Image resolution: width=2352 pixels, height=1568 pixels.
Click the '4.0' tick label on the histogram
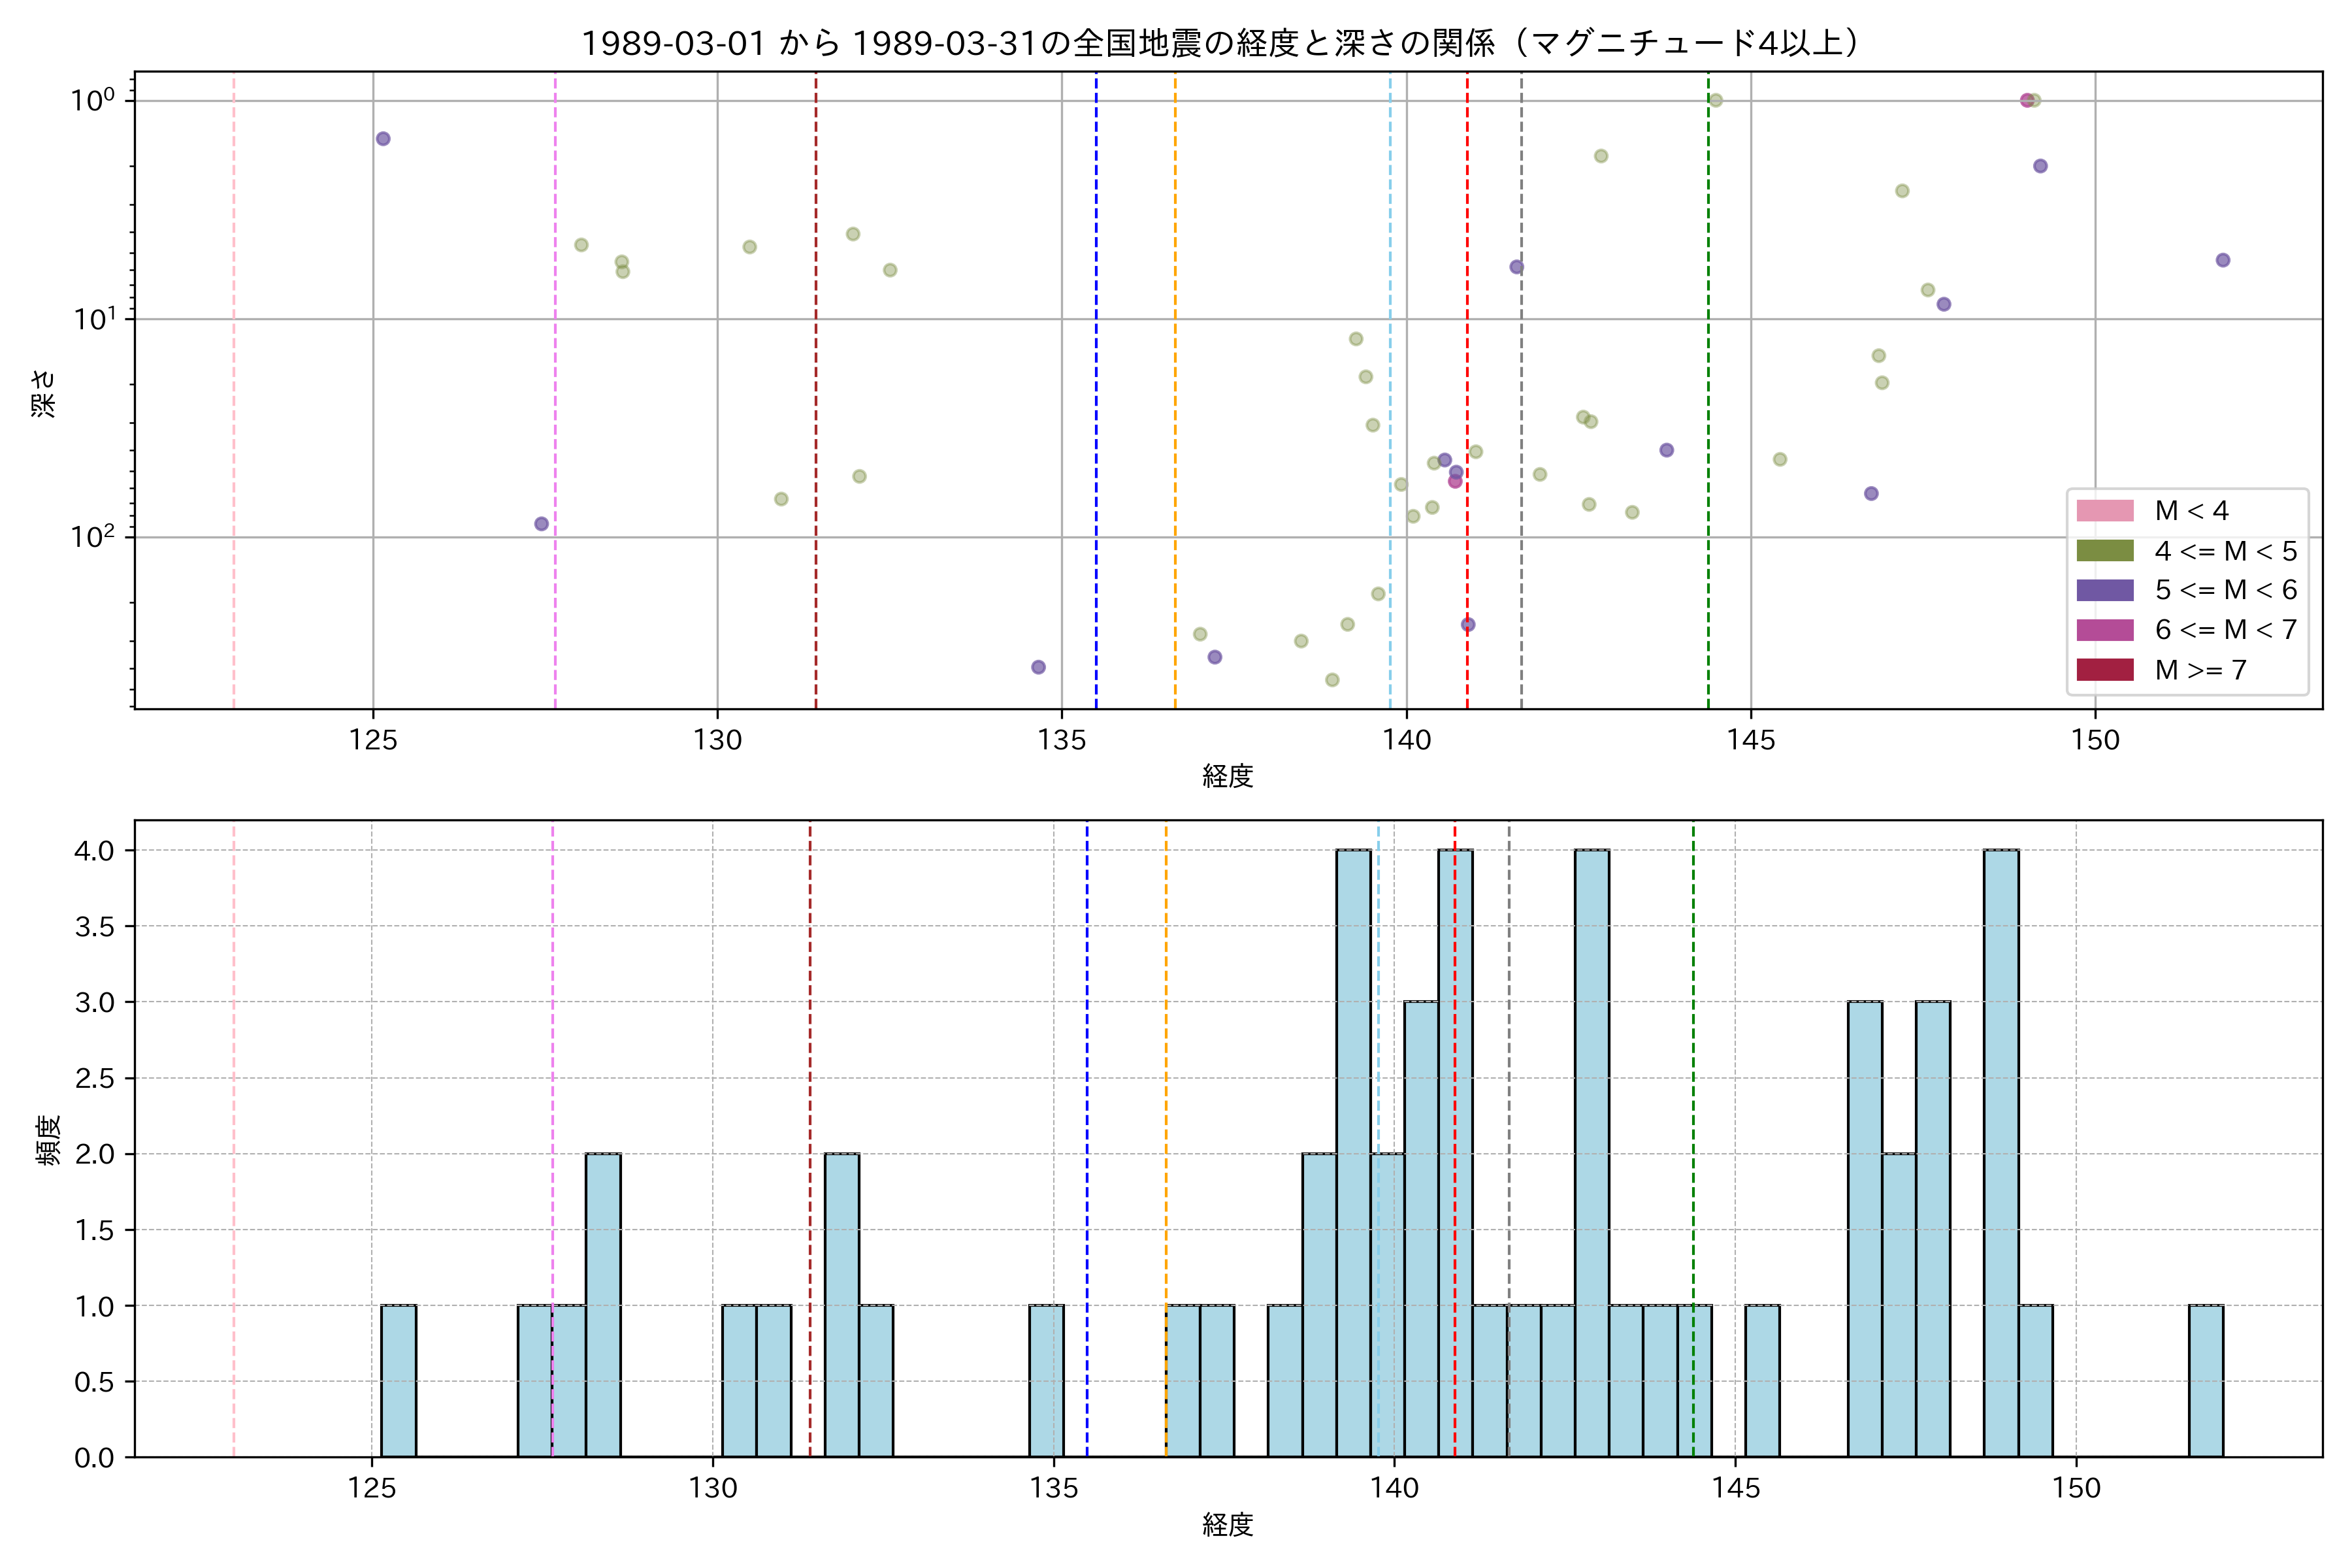[x=94, y=851]
